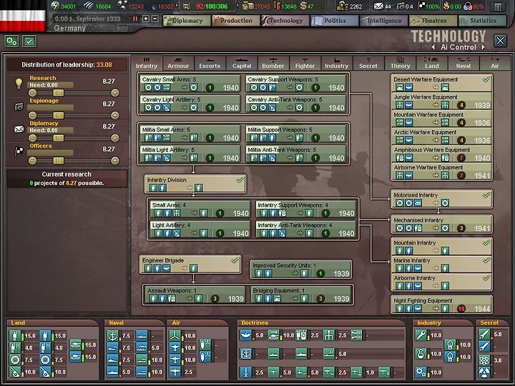Image resolution: width=515 pixels, height=386 pixels.
Task: Click the anchor icon in Naval theory
Action: [113, 335]
